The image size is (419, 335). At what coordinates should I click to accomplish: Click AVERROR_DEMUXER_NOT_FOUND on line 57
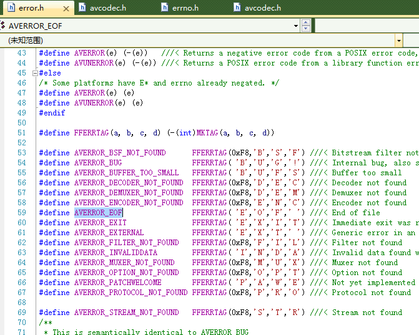[x=129, y=193]
